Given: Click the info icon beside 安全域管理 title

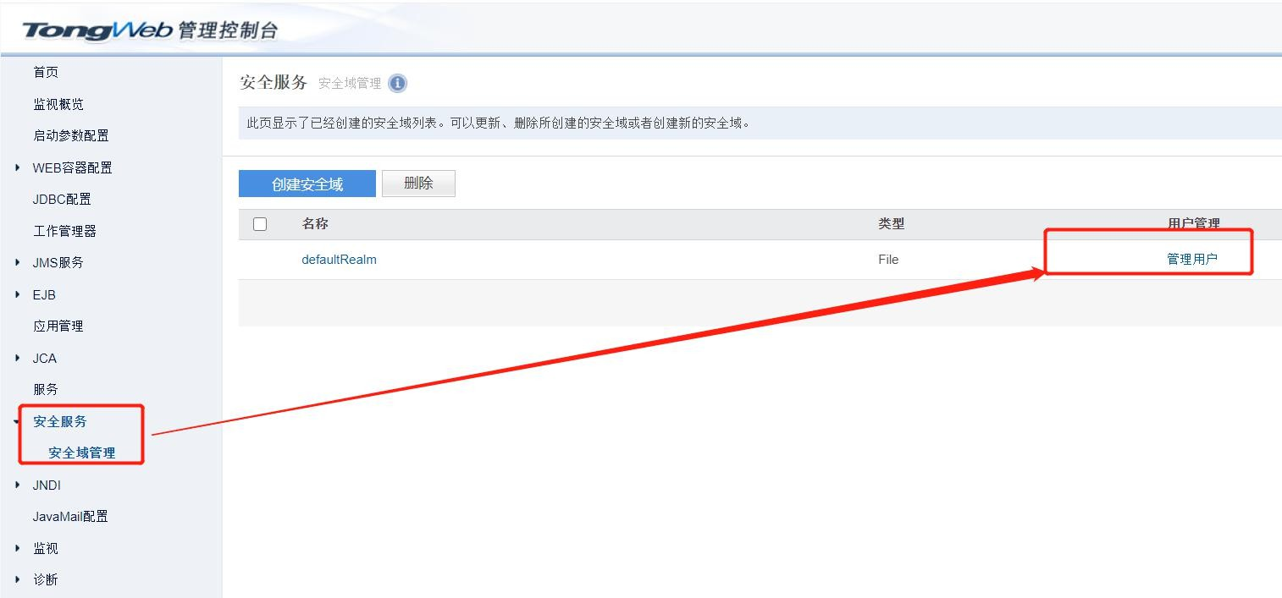Looking at the screenshot, I should tap(396, 83).
